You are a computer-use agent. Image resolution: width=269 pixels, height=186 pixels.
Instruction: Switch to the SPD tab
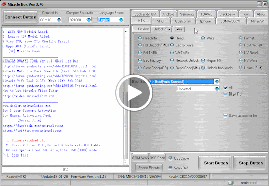(160, 21)
